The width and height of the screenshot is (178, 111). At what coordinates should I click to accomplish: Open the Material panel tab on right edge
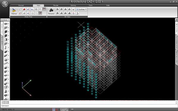[x=177, y=57]
